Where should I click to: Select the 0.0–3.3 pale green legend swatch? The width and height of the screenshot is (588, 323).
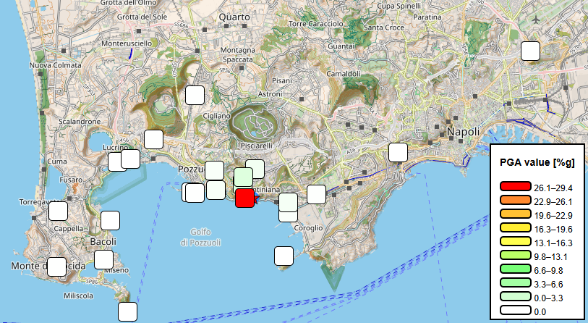[x=516, y=296]
